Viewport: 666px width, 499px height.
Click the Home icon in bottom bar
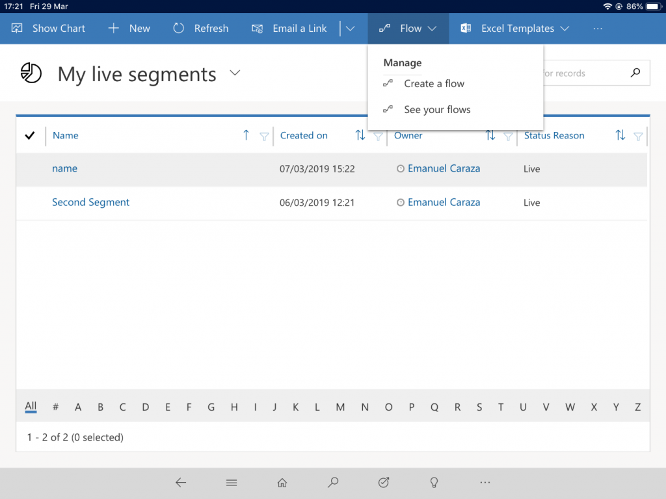[282, 483]
